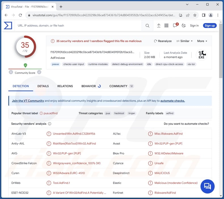Open a new browser tab

(61, 7)
